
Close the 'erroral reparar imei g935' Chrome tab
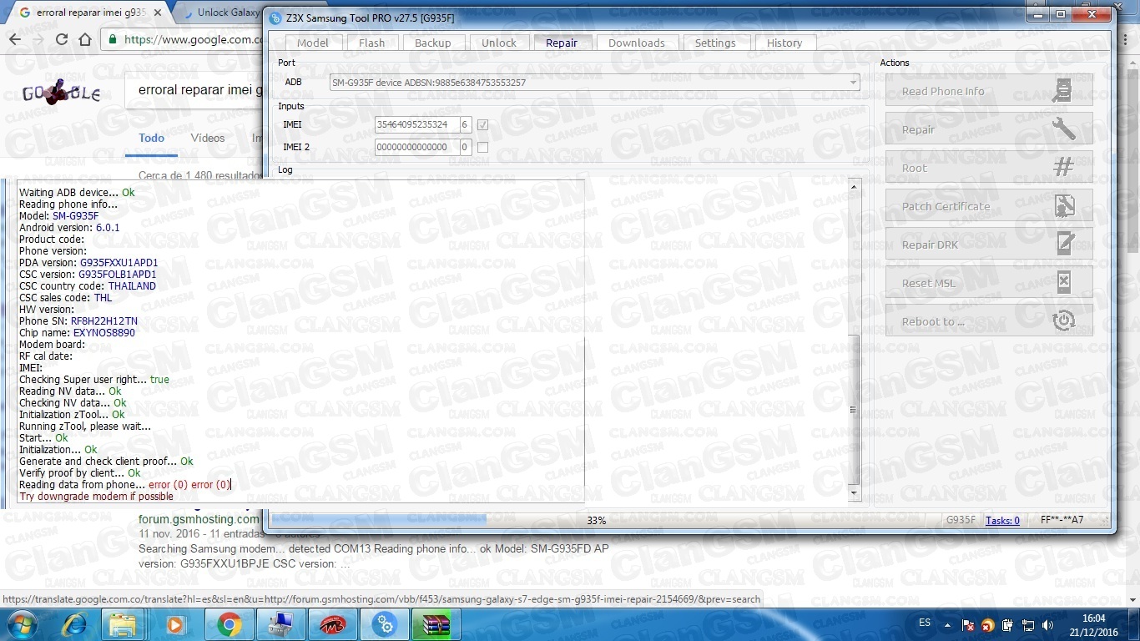pos(157,13)
